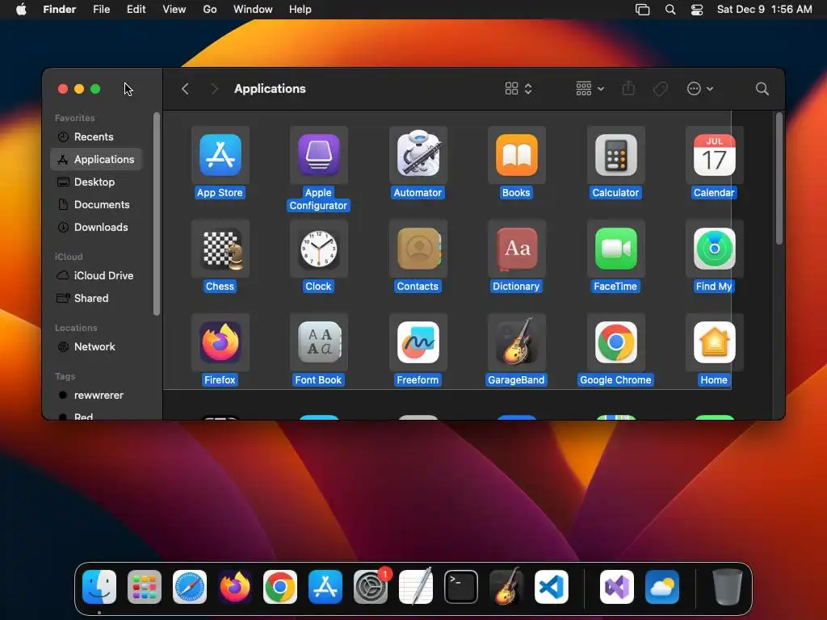This screenshot has height=620, width=827.
Task: Open the Window menu
Action: coord(253,10)
